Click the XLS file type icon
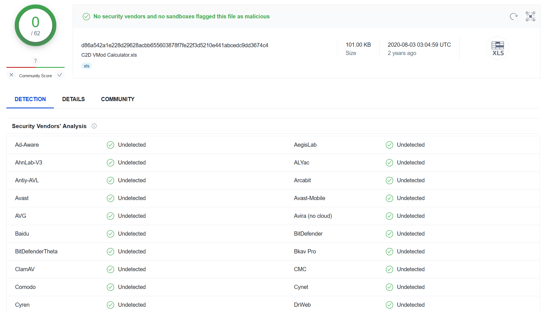 [497, 48]
